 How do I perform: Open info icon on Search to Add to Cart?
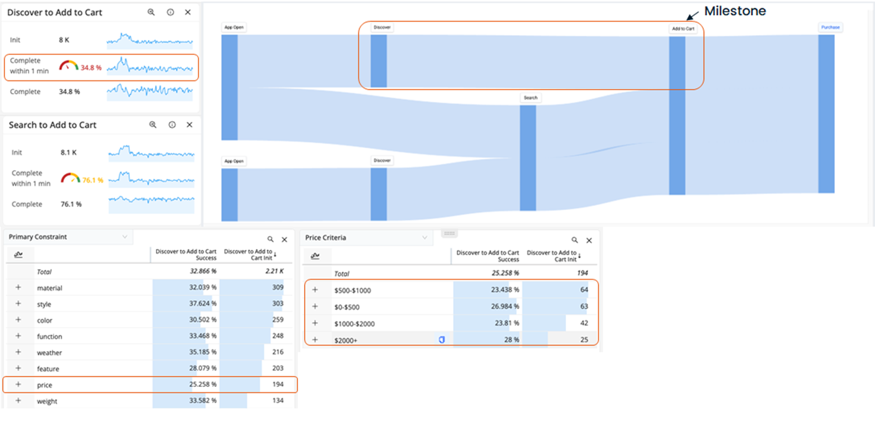click(x=172, y=125)
